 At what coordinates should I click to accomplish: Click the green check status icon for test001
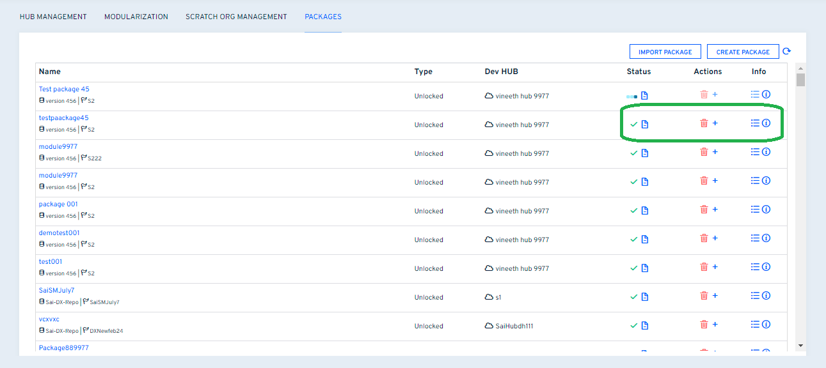pos(633,267)
